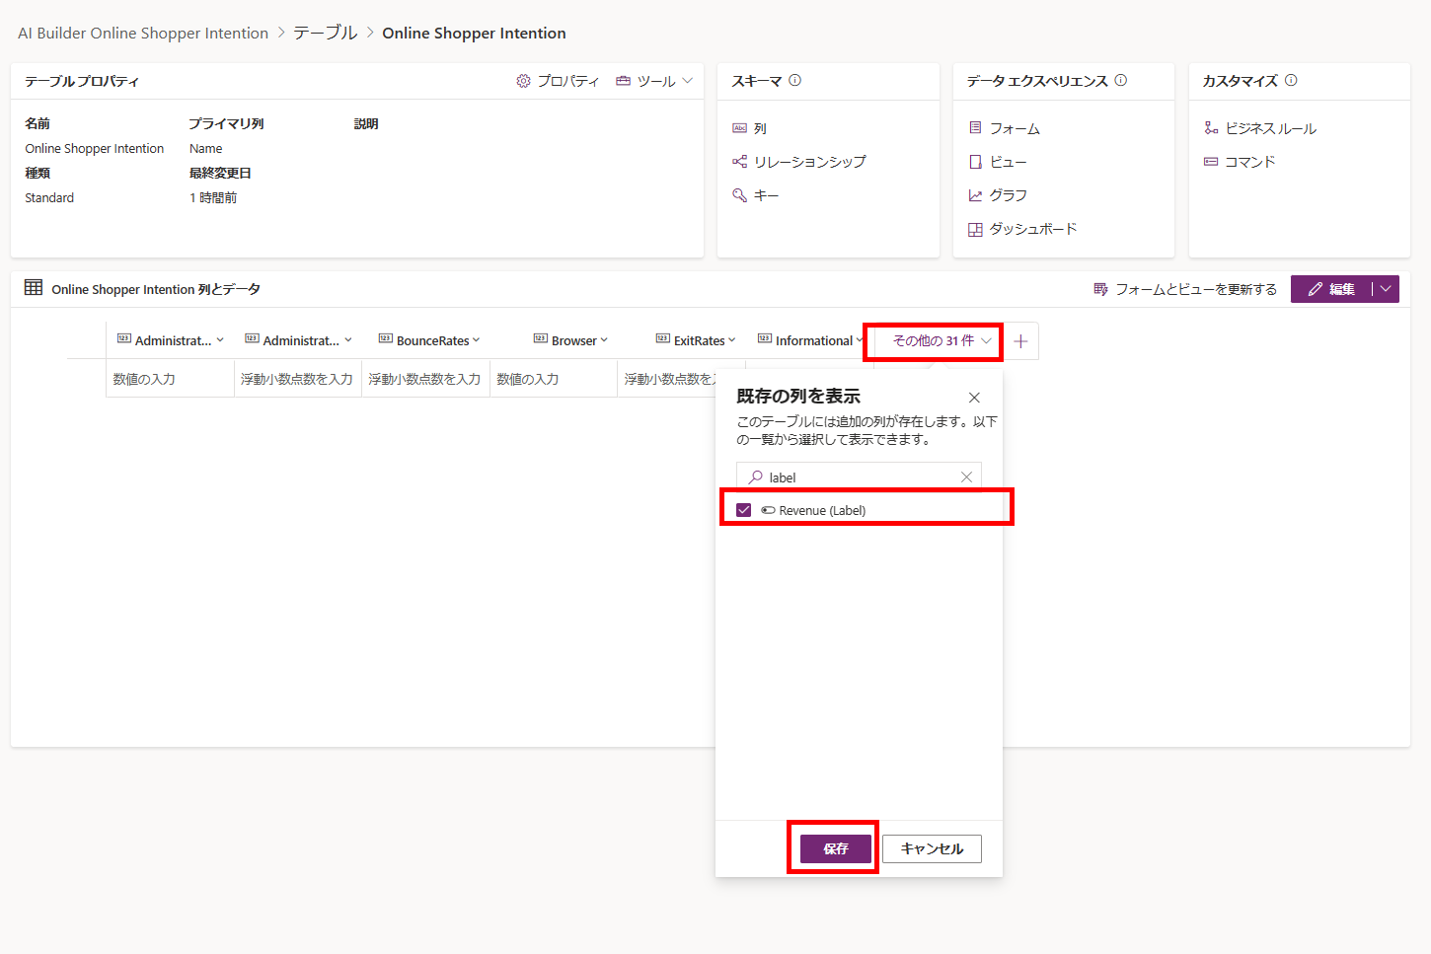Click the リレーションシップ icon
The height and width of the screenshot is (954, 1431).
[x=739, y=162]
